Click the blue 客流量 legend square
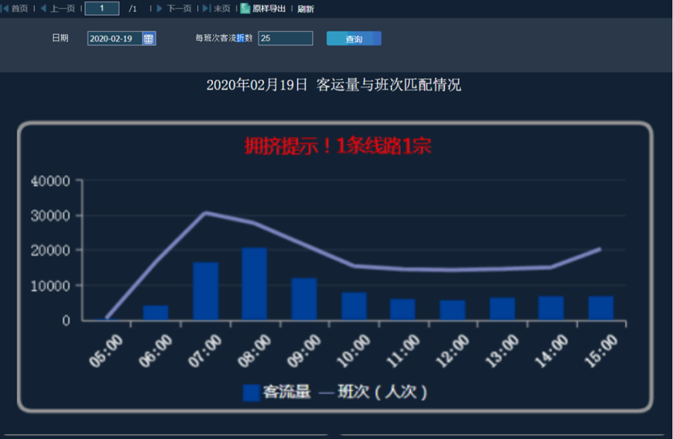 (251, 392)
